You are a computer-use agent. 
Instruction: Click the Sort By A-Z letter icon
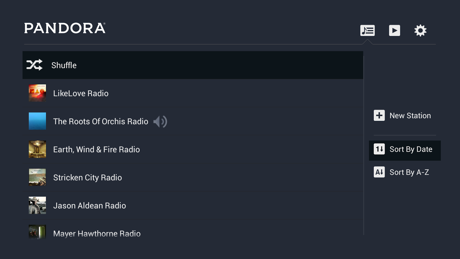pyautogui.click(x=379, y=172)
